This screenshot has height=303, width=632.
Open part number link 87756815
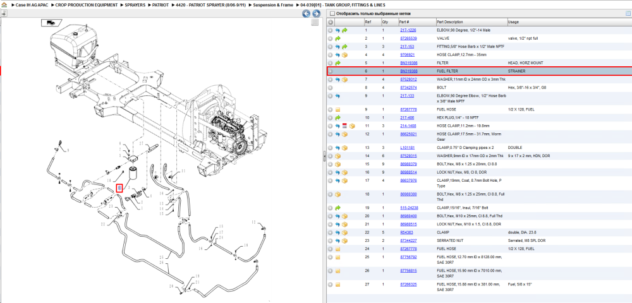click(408, 271)
